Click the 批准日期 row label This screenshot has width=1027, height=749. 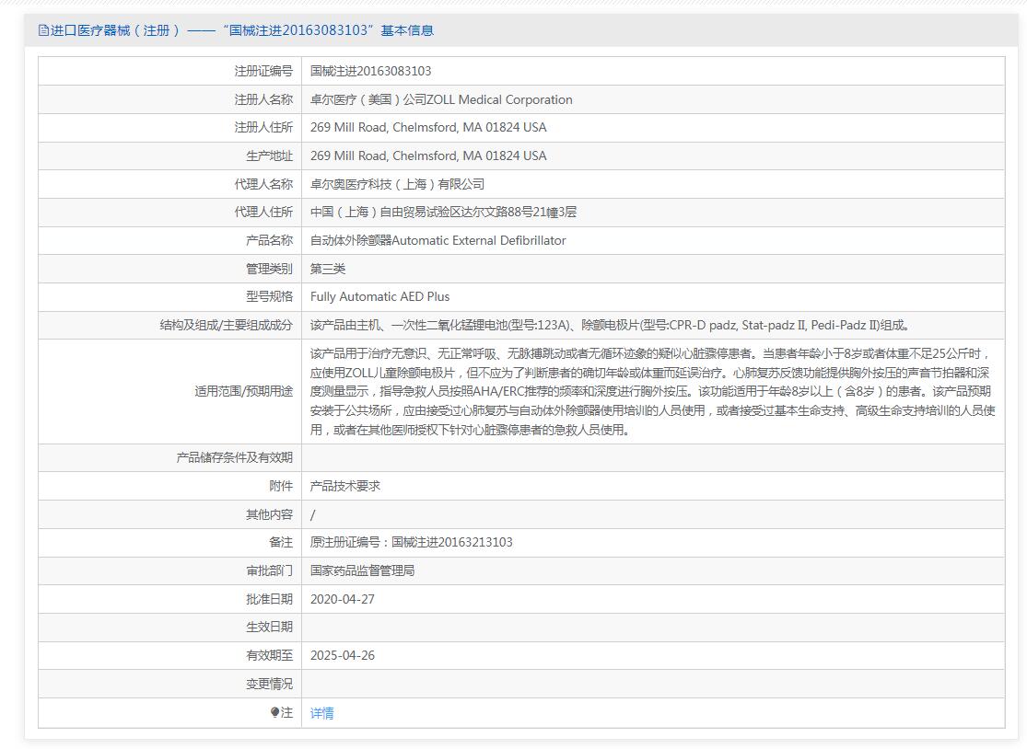pyautogui.click(x=269, y=598)
